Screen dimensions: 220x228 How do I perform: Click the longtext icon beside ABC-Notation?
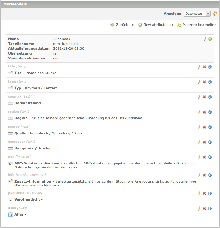pos(11,164)
